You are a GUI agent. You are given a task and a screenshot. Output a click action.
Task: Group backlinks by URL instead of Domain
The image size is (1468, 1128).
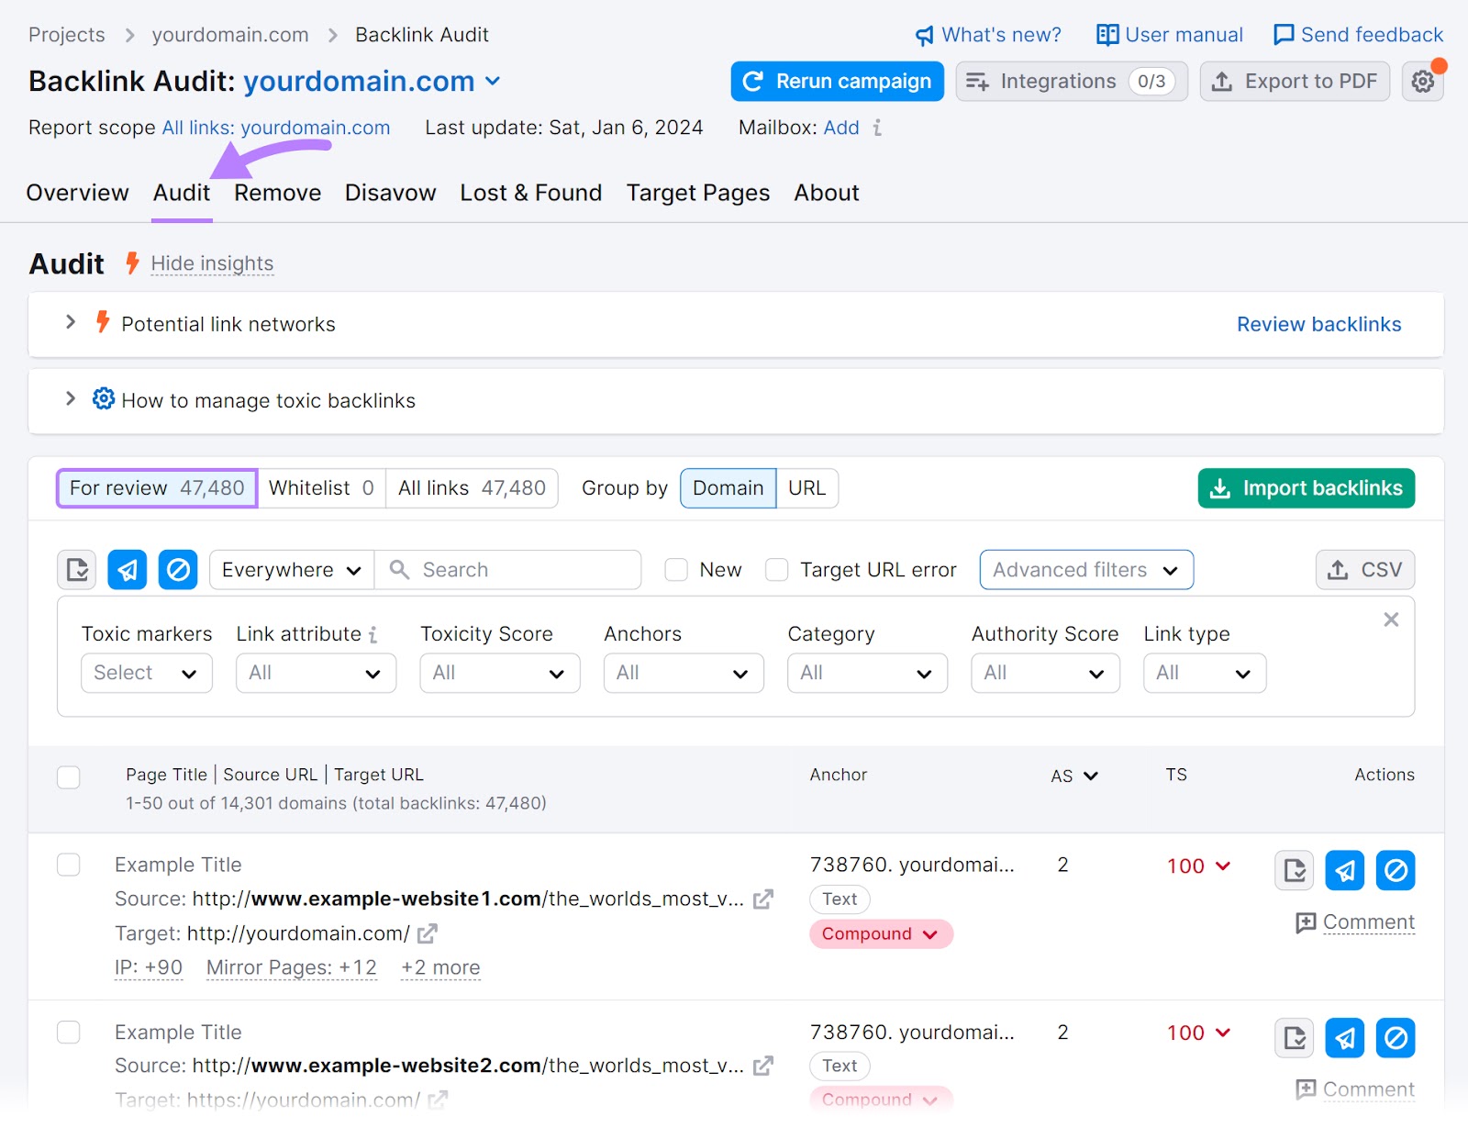point(806,487)
